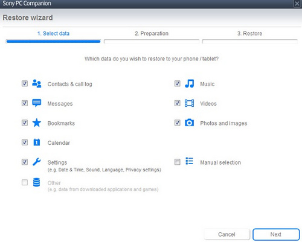Image resolution: width=302 pixels, height=242 pixels.
Task: Click the 'data from downloaded applications' description
Action: coord(103,189)
